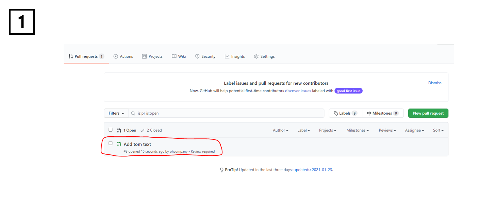Focus the is:pr is:open search field
This screenshot has width=480, height=203.
[x=226, y=113]
